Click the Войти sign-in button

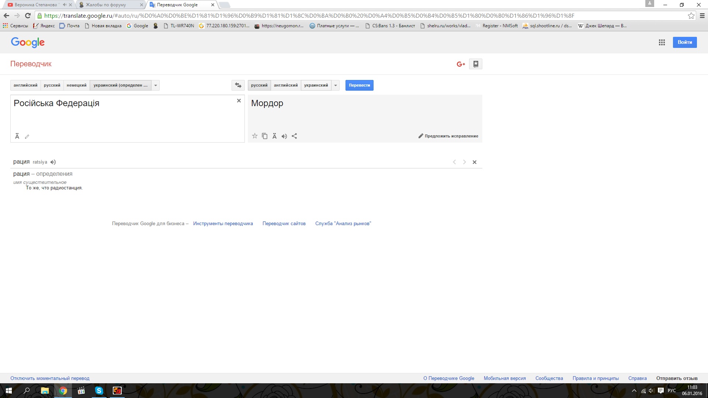pyautogui.click(x=685, y=42)
